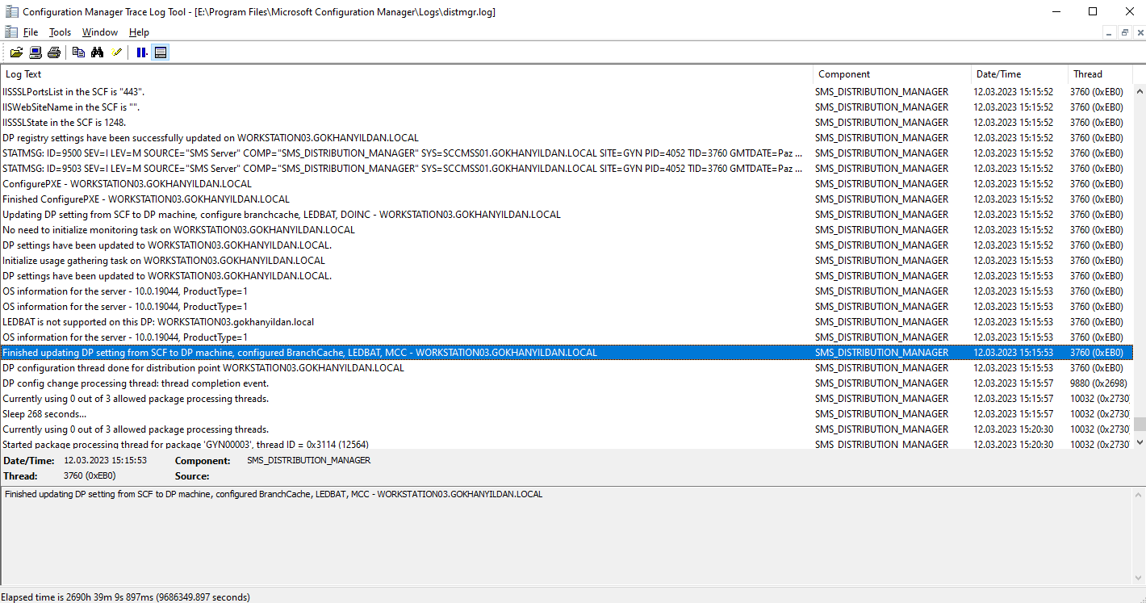The image size is (1146, 603).
Task: Open a log file with the folder icon
Action: tap(16, 52)
